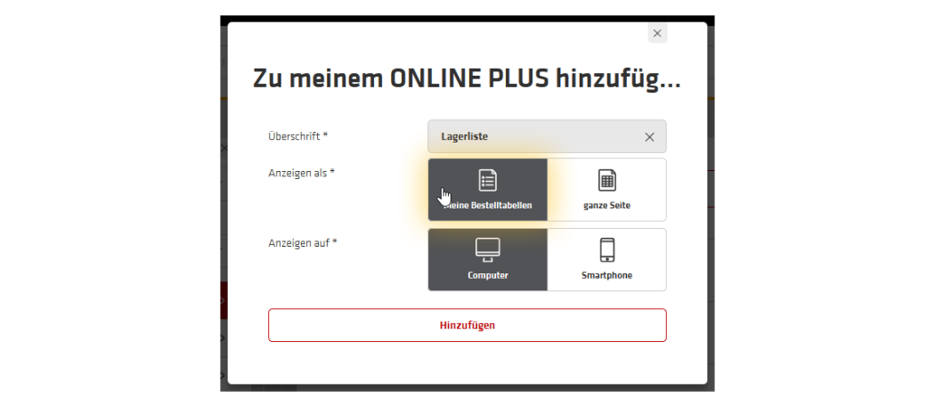Select the Computer label text
The height and width of the screenshot is (407, 935).
[x=488, y=276]
